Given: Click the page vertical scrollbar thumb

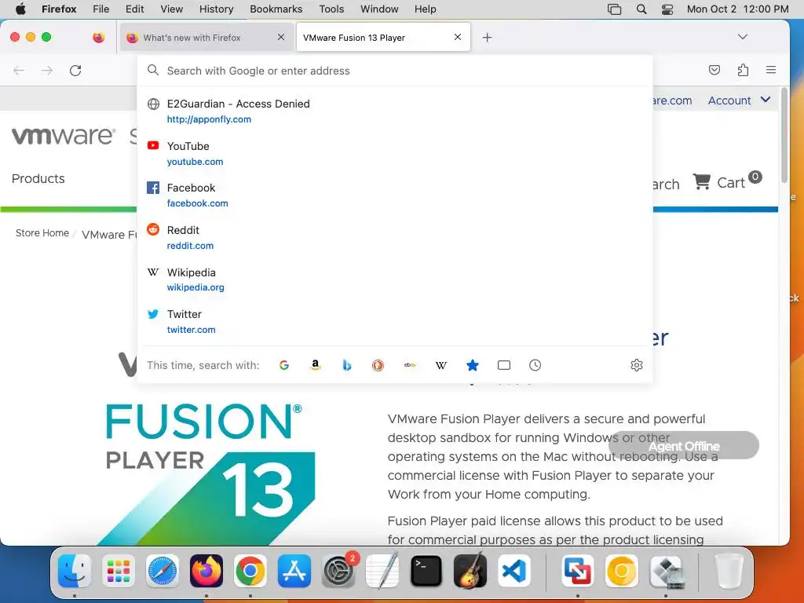Looking at the screenshot, I should [784, 136].
